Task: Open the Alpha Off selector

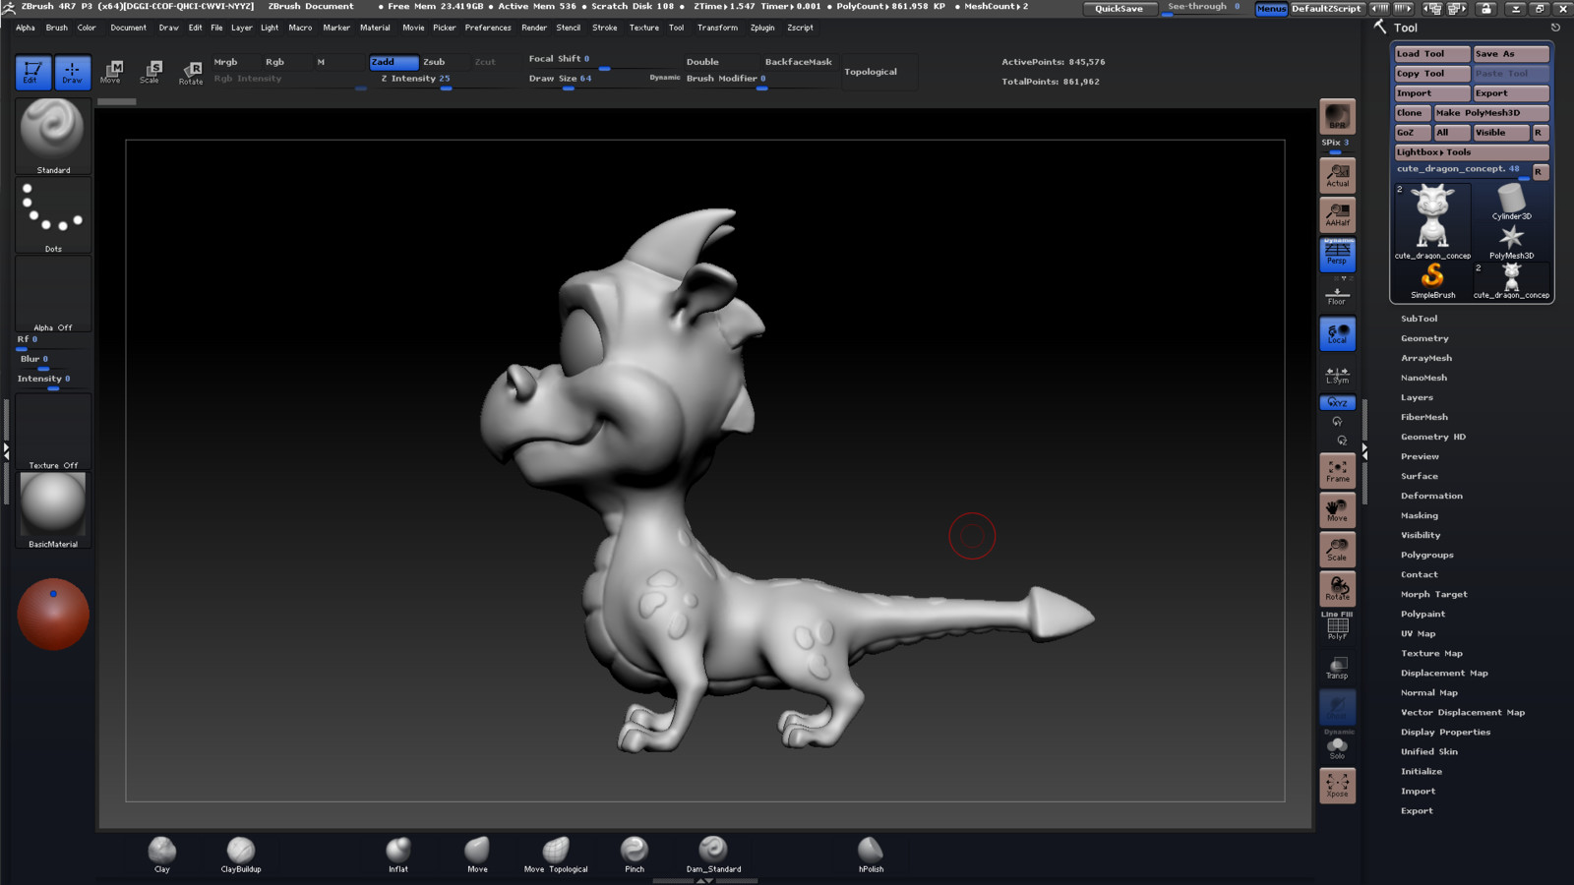Action: point(53,294)
